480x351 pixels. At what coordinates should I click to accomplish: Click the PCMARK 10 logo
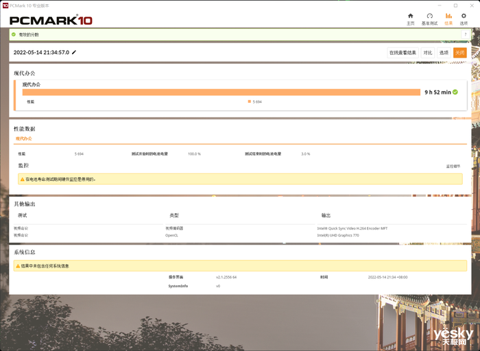click(51, 20)
